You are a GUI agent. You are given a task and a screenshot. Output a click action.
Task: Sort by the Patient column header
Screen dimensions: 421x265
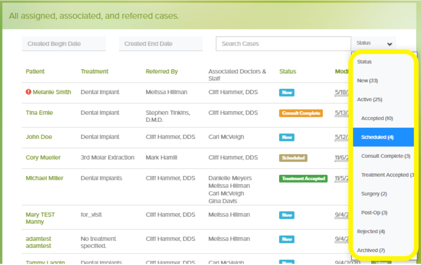tap(35, 71)
